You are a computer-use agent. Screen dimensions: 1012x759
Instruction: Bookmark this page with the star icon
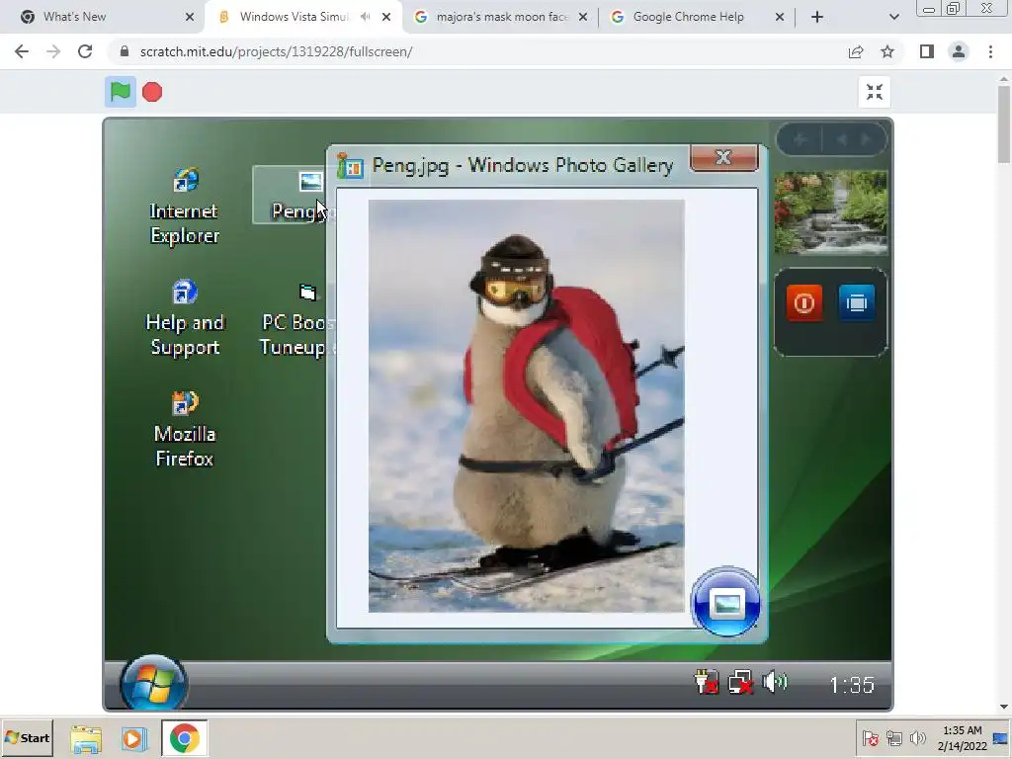887,51
